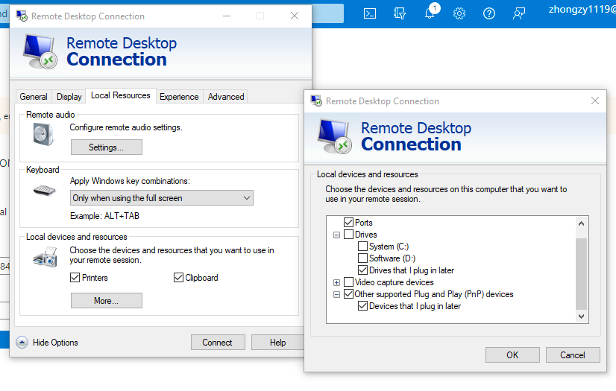Collapse the Drives tree node

tap(336, 235)
